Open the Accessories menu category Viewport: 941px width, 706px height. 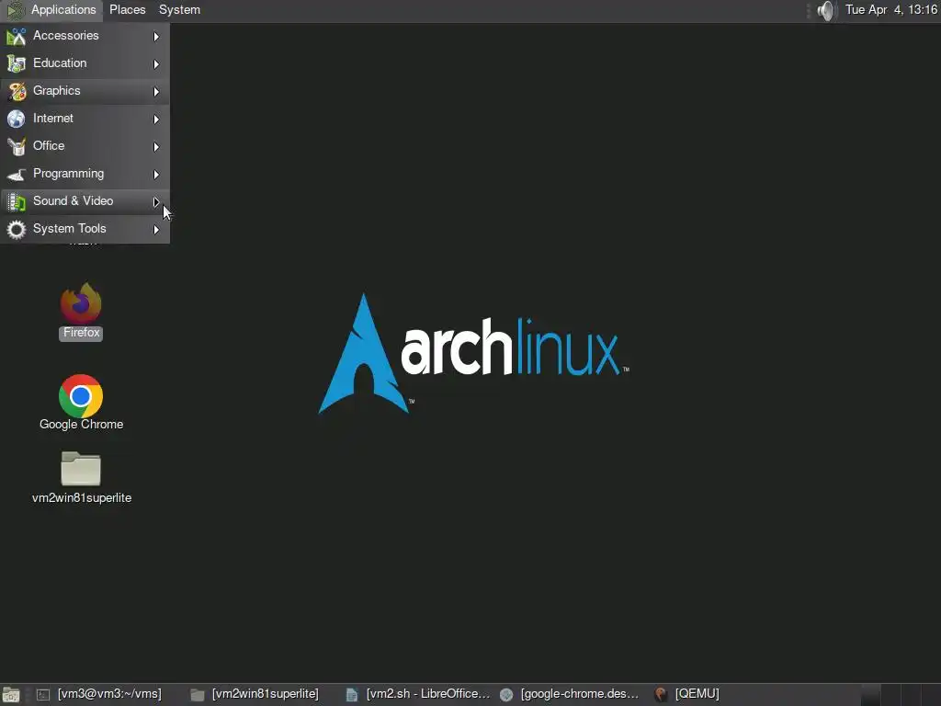[85, 36]
